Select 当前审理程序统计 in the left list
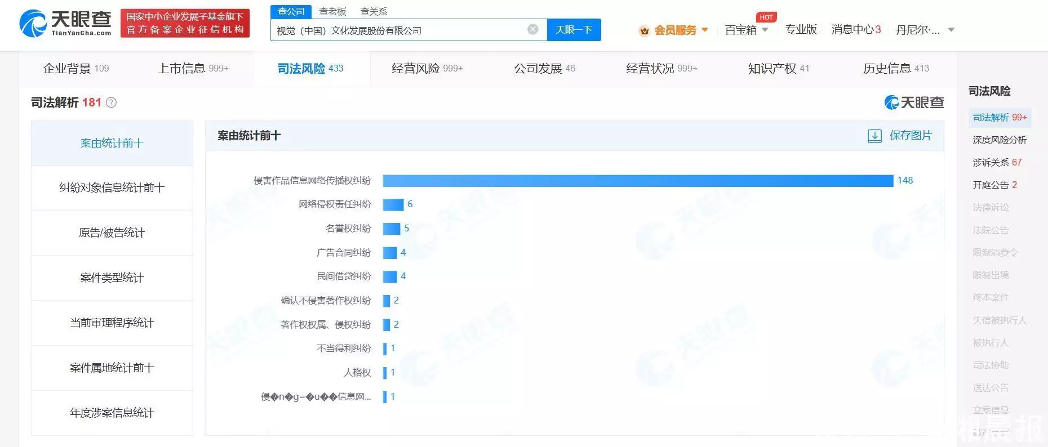Screen dimensions: 1048x447 (112, 323)
